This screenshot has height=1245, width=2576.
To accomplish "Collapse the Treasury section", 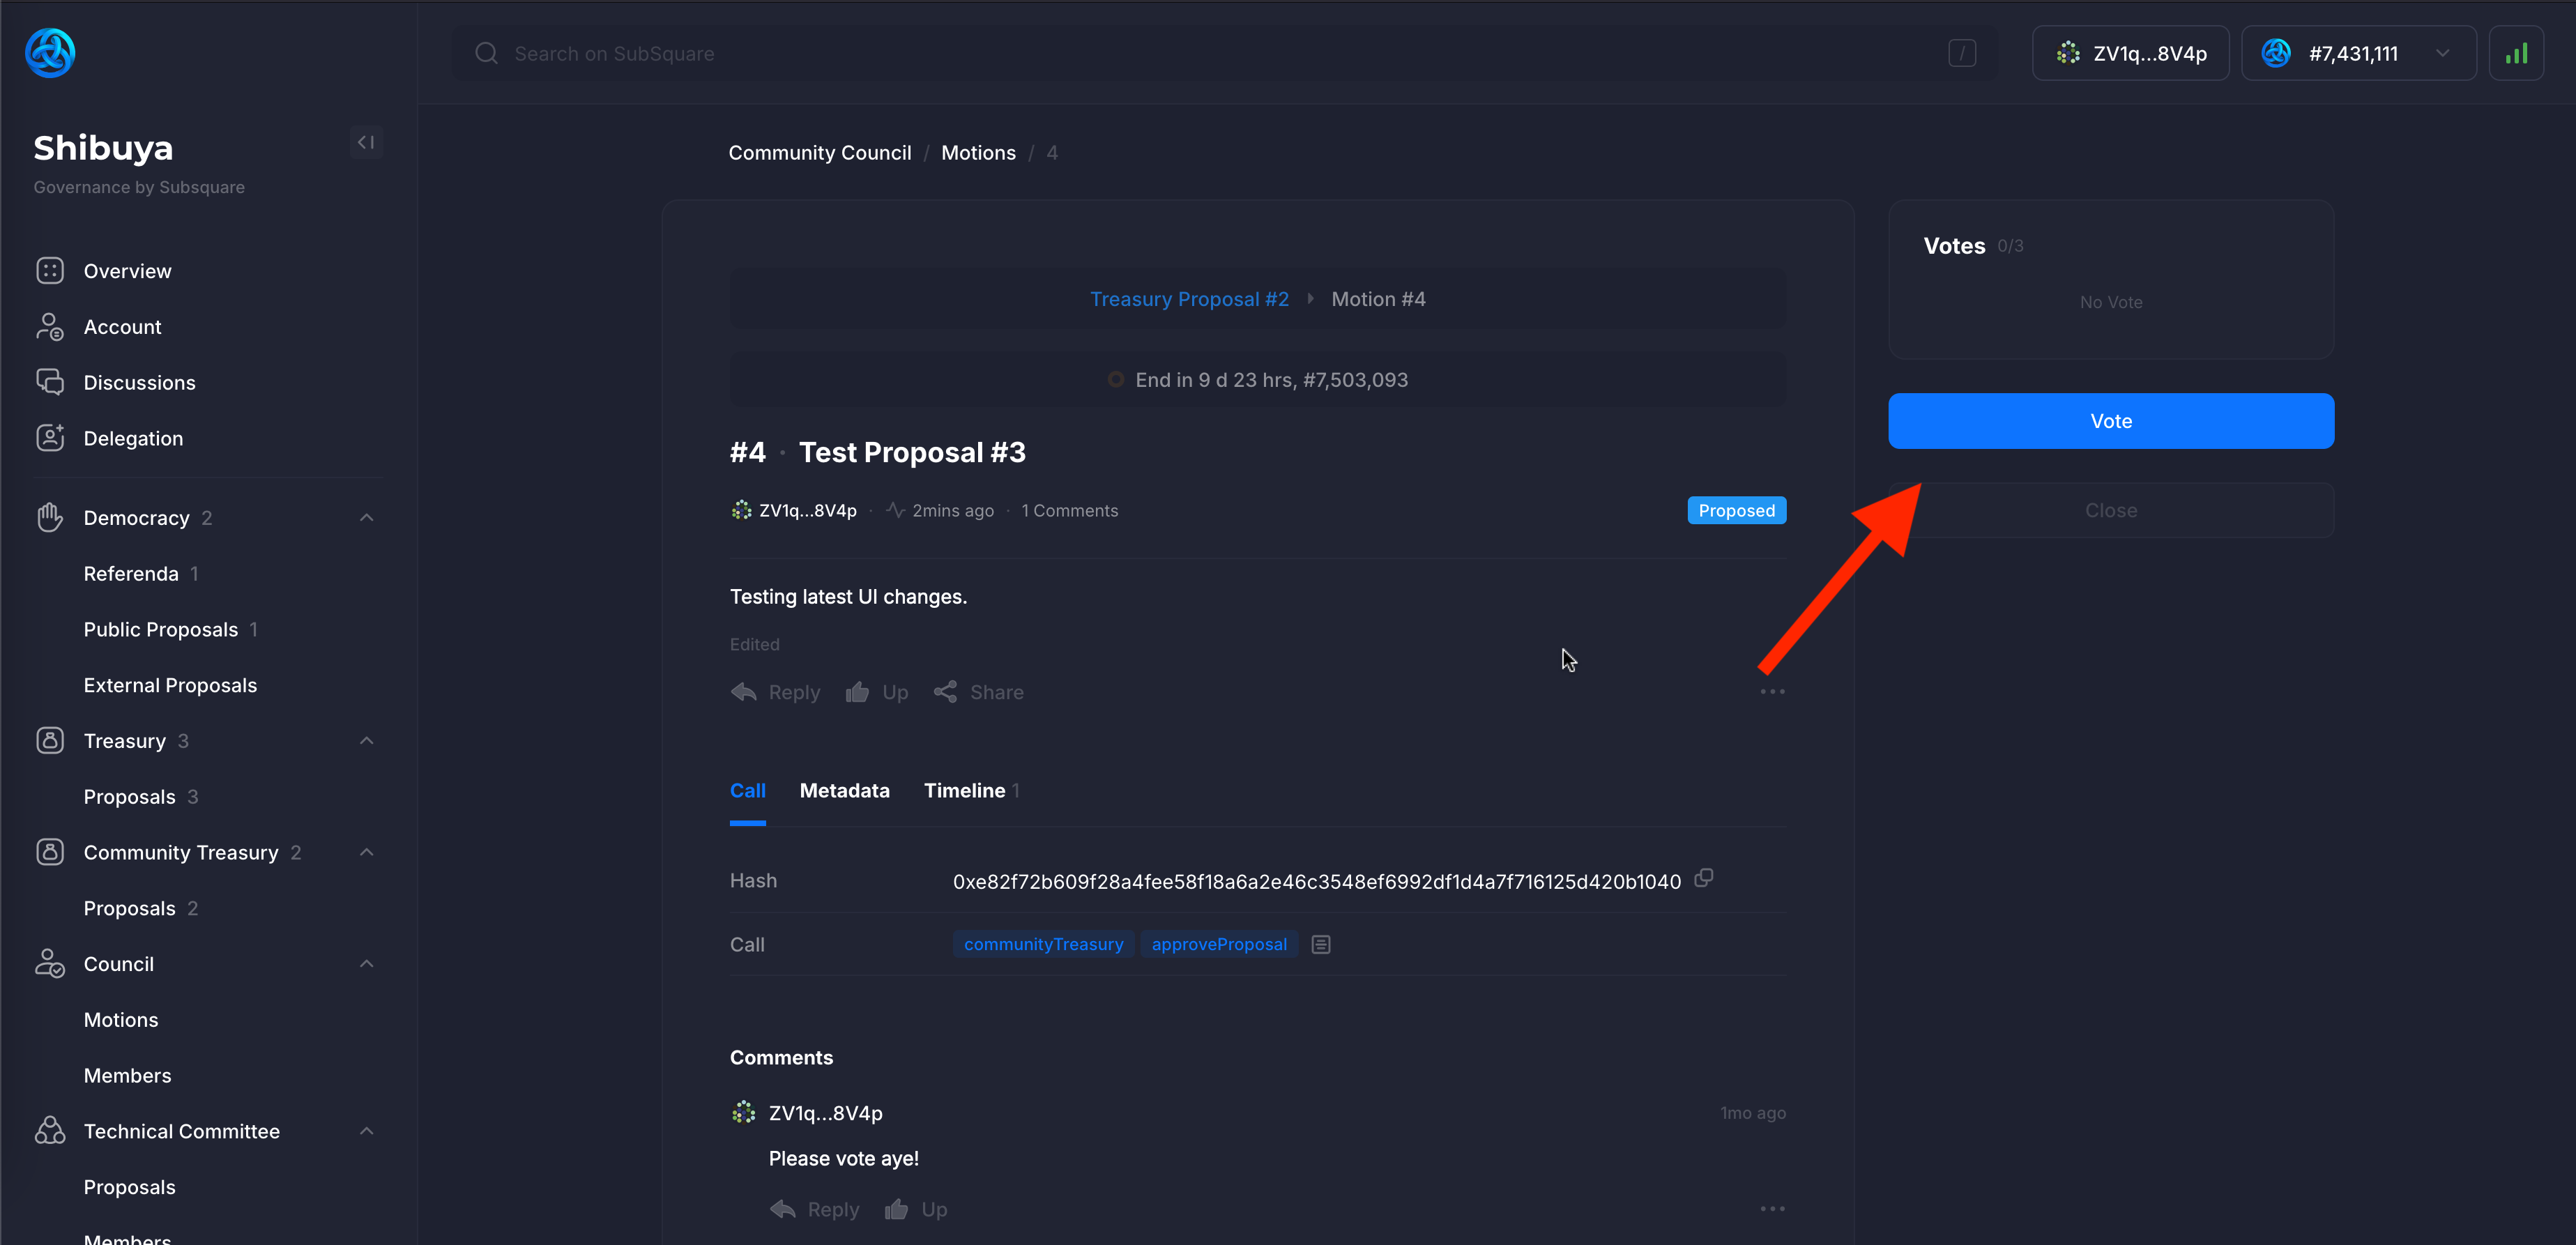I will click(366, 740).
